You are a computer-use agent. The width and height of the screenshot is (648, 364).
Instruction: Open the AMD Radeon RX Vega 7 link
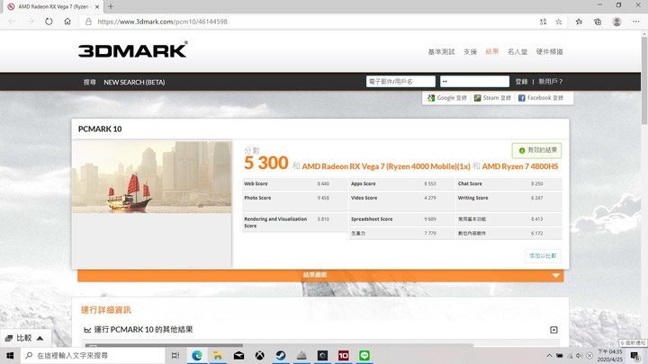(386, 166)
